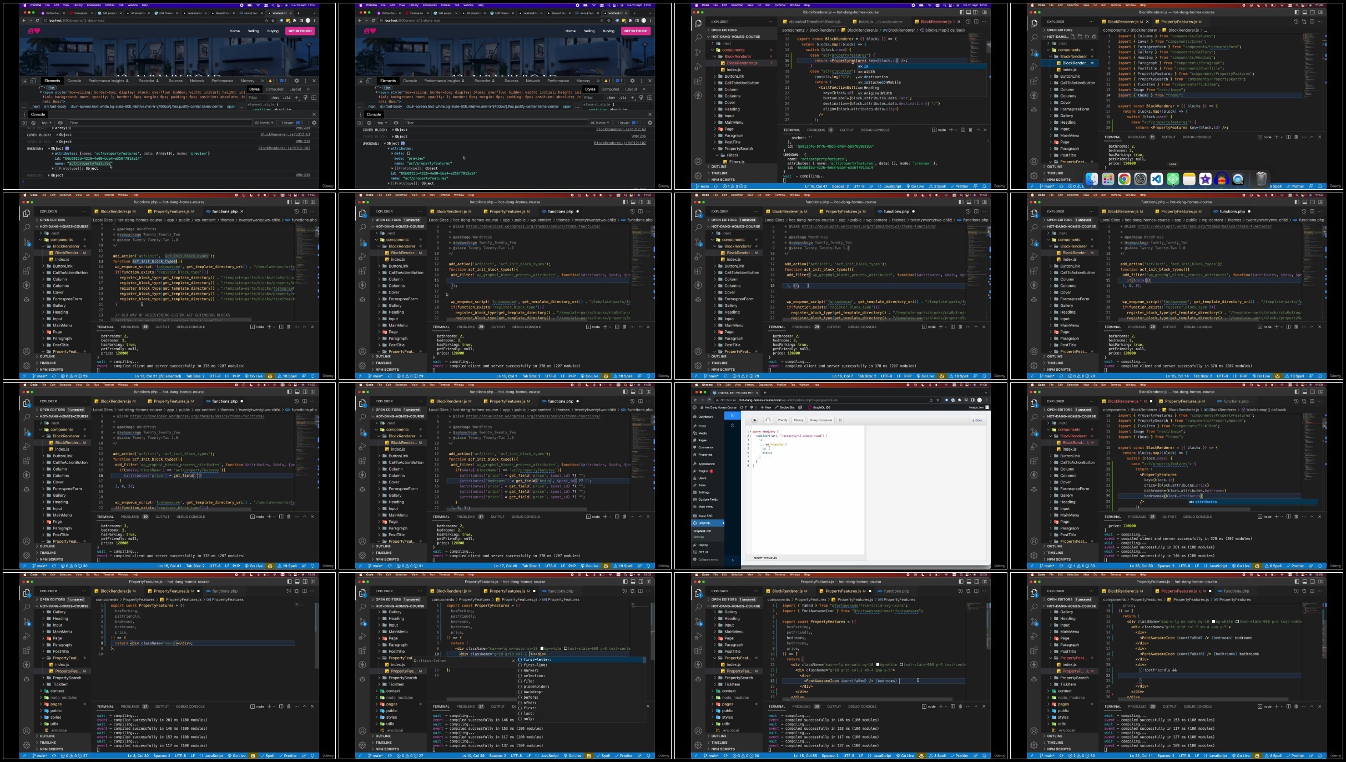Bookmark star in the GraphiQL Chrome window
1346x762 pixels.
click(x=938, y=400)
